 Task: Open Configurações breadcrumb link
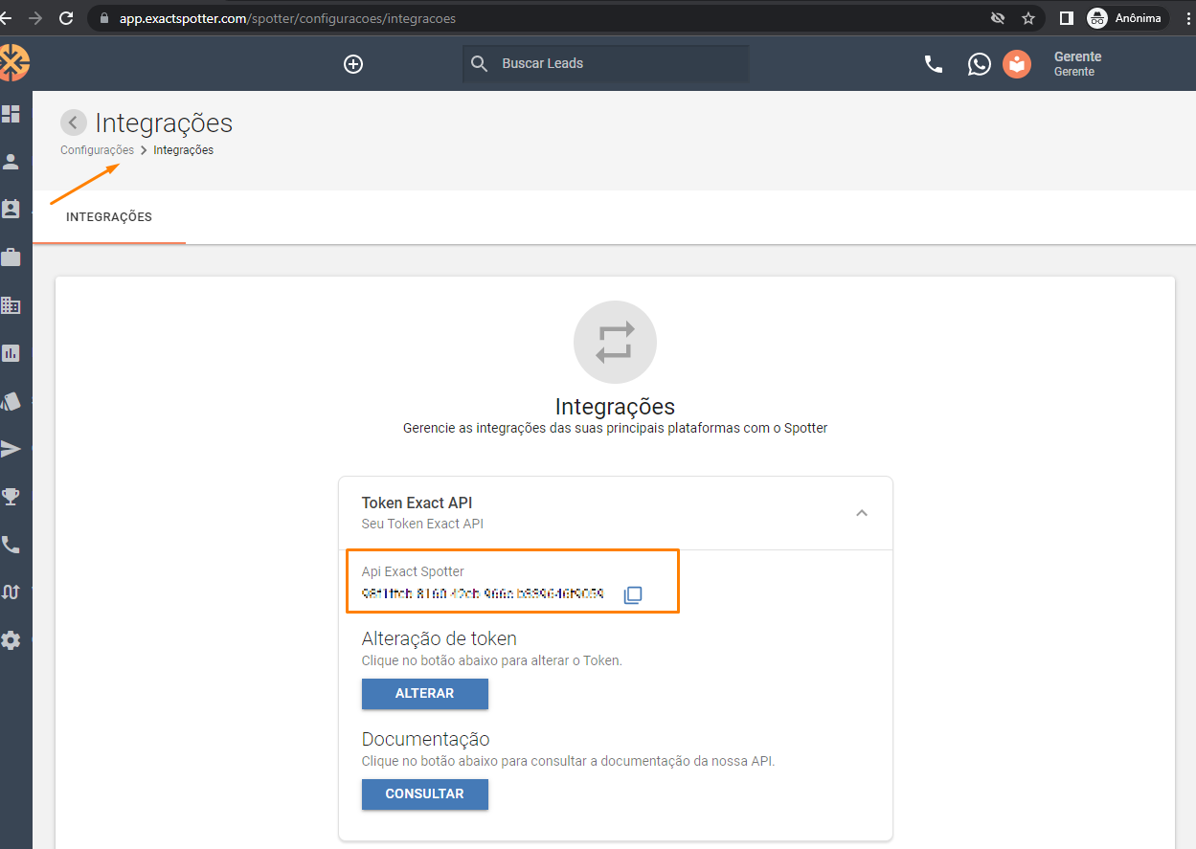point(97,150)
